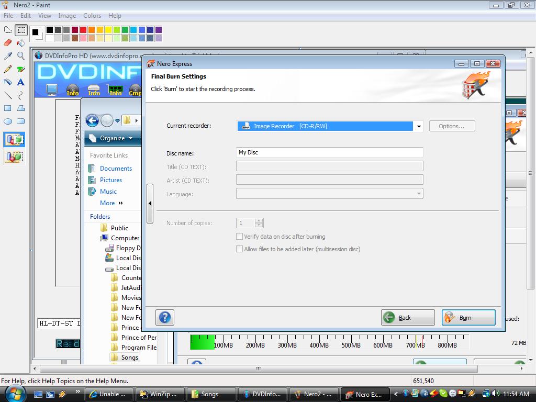The width and height of the screenshot is (536, 402).
Task: Open the Pictures favorite link
Action: 111,180
